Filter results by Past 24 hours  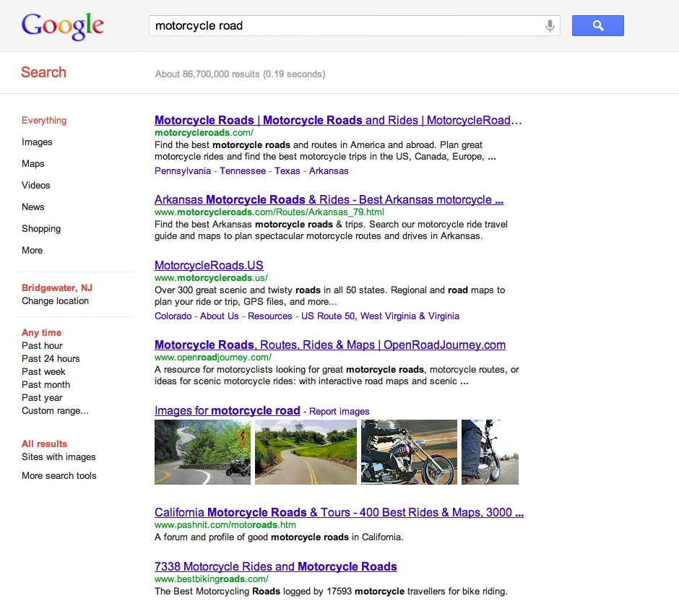click(51, 359)
